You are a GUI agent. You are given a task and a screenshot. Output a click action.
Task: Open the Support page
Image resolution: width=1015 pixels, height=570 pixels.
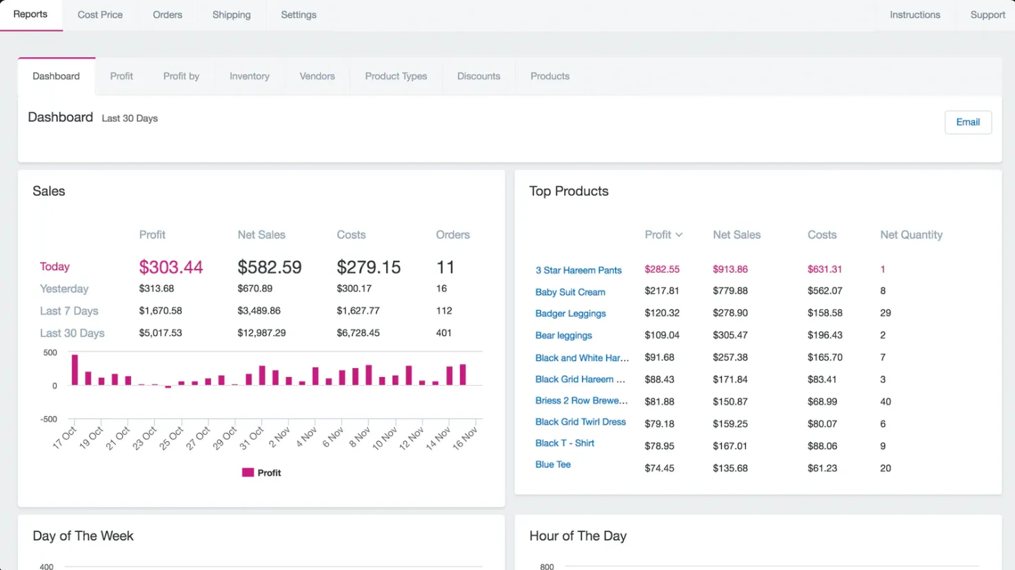click(987, 14)
